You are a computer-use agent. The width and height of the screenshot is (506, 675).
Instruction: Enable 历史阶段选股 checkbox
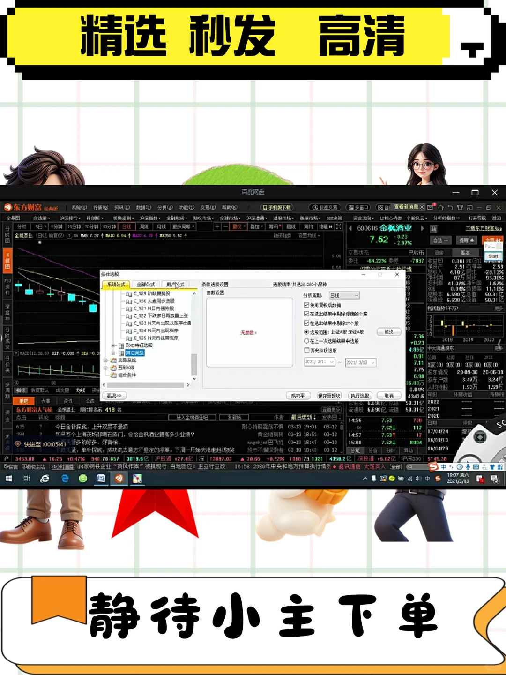pos(306,350)
